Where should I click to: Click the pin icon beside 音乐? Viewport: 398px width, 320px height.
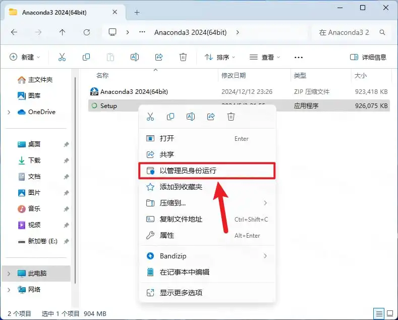66,209
